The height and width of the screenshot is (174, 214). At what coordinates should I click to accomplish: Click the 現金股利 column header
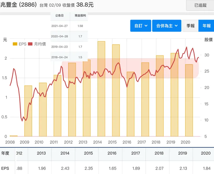80,16
